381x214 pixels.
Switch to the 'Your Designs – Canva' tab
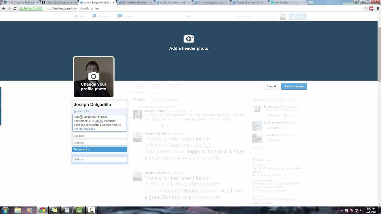(x=287, y=3)
